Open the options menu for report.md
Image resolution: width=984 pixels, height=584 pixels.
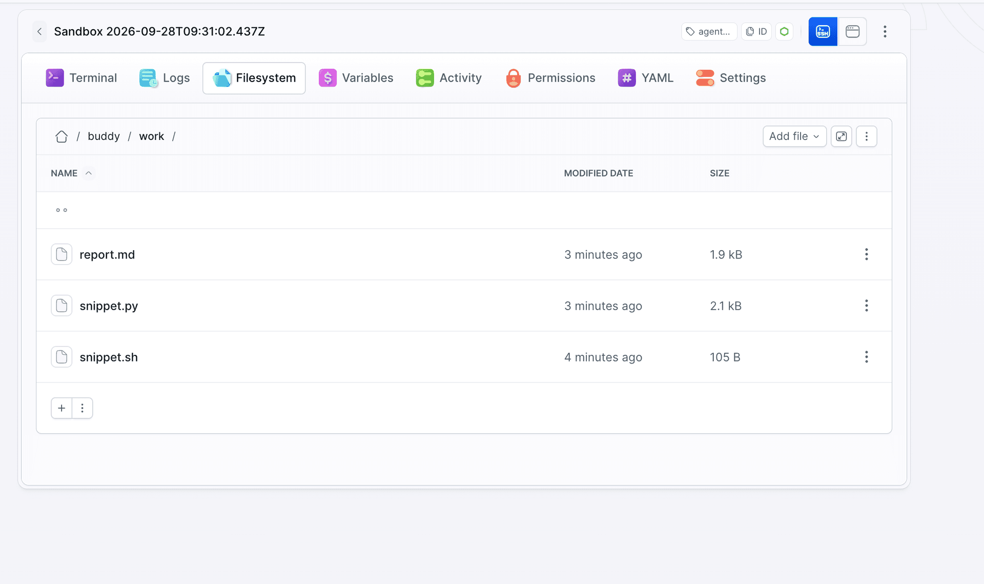867,254
